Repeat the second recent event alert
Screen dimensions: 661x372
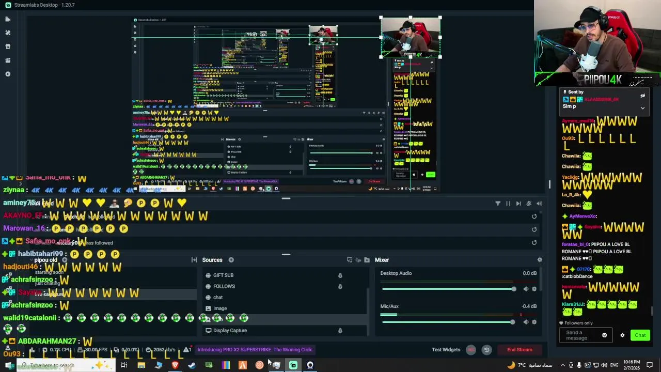coord(534,229)
